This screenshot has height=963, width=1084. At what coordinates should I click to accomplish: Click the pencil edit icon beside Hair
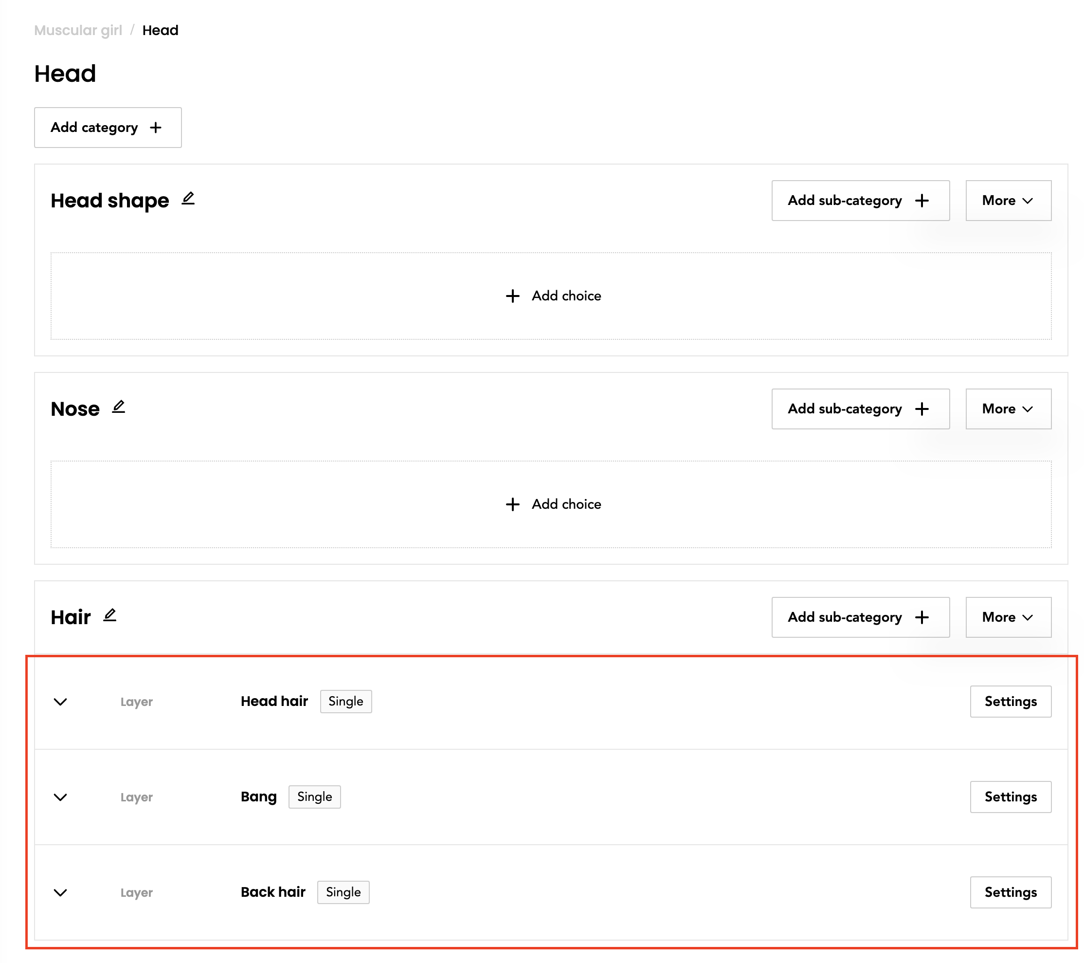pos(110,615)
